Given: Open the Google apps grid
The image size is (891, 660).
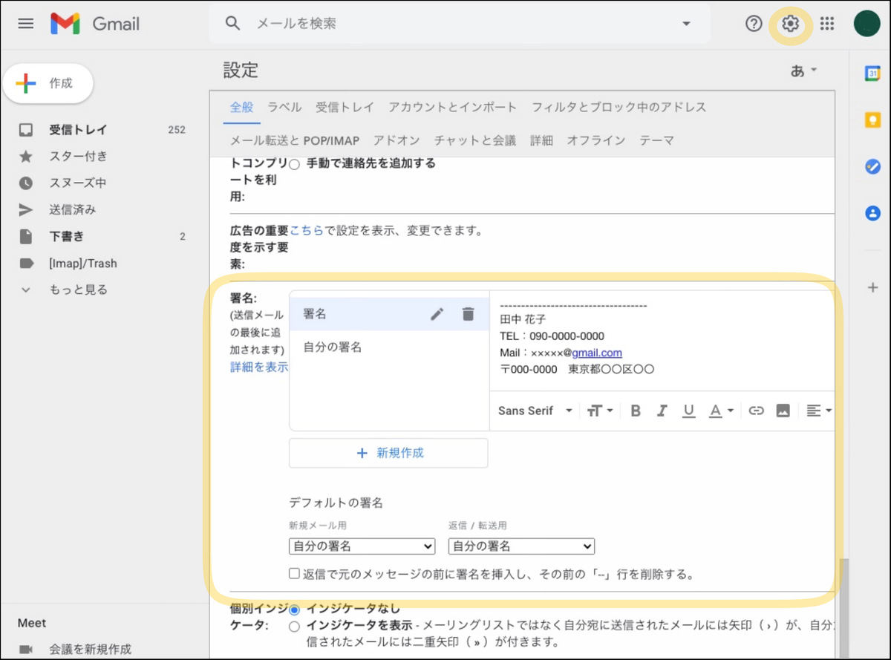Looking at the screenshot, I should pos(827,24).
